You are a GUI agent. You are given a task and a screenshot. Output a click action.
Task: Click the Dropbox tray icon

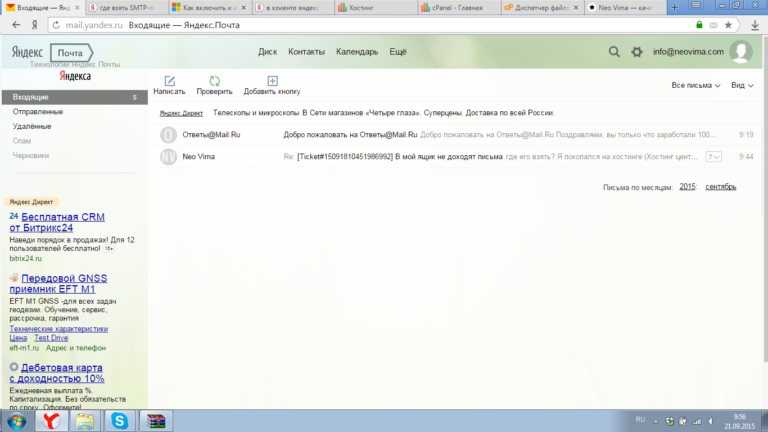[x=670, y=421]
